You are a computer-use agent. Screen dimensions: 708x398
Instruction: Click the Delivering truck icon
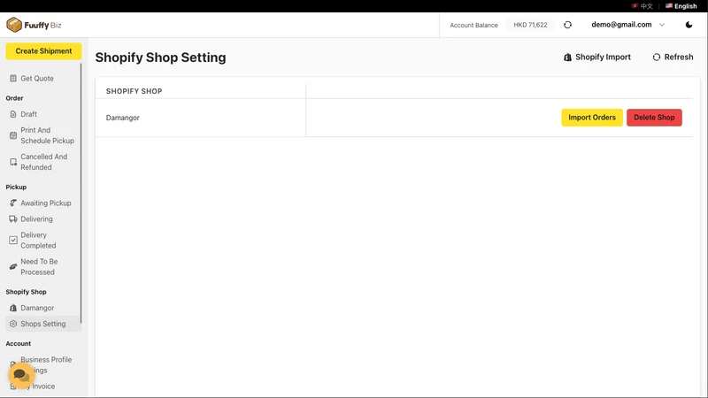pos(13,218)
